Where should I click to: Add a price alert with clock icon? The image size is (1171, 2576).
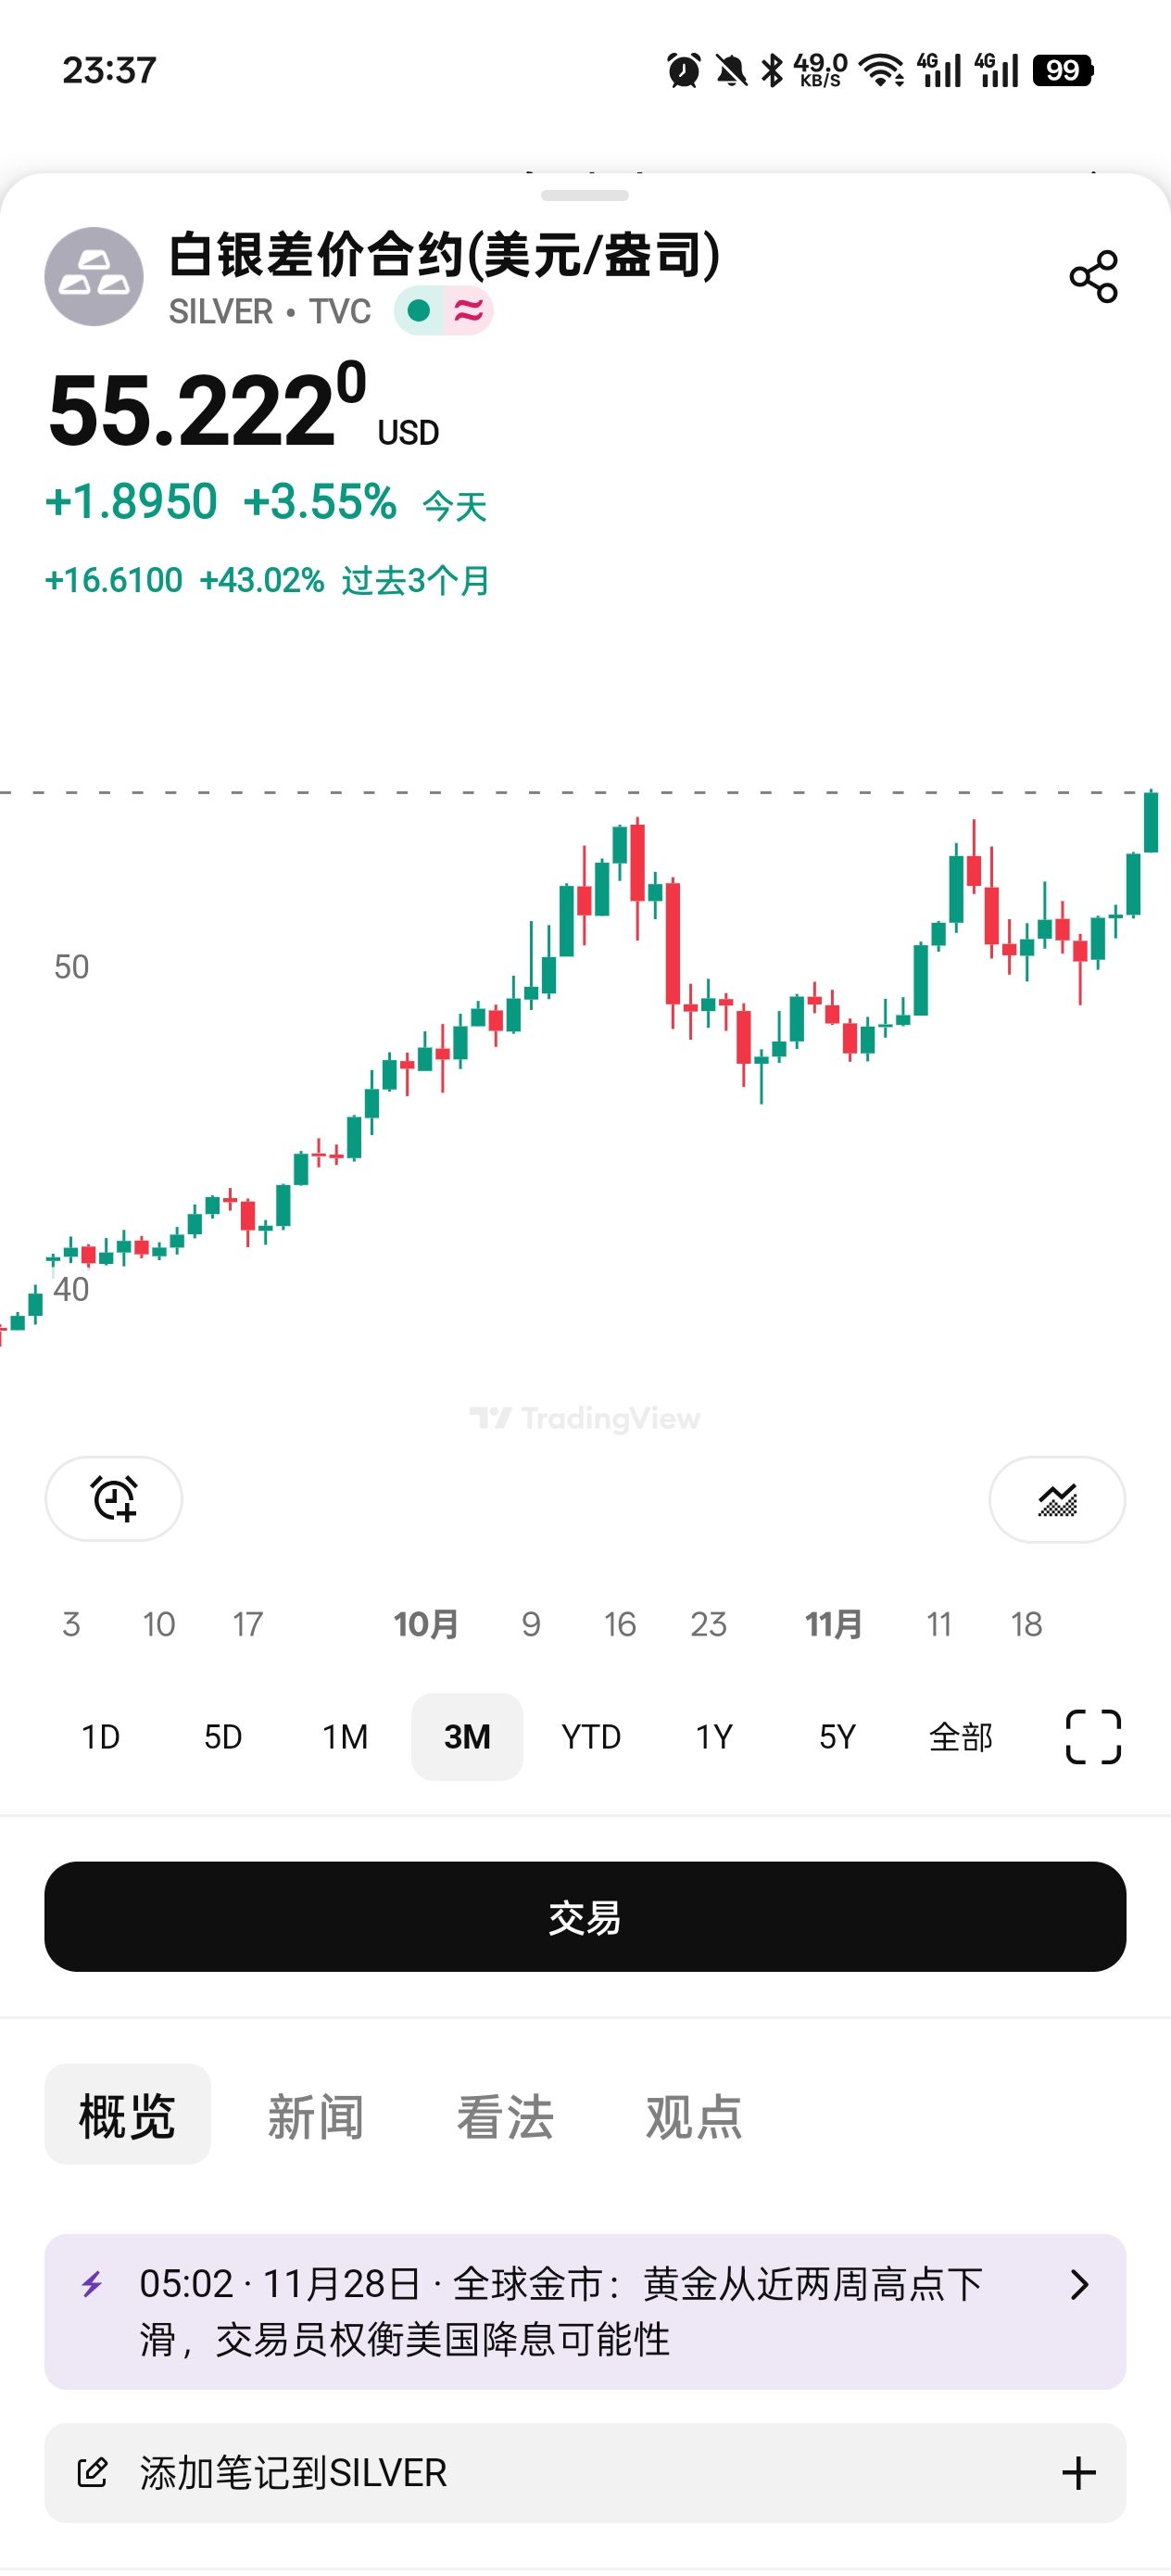pyautogui.click(x=114, y=1498)
